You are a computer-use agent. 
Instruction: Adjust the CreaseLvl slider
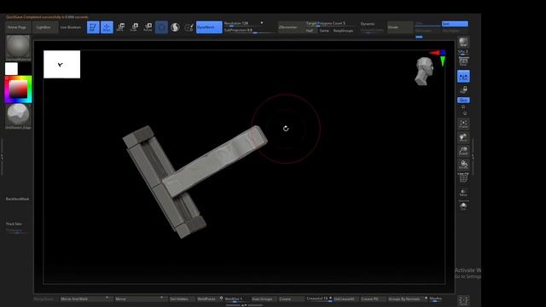[318, 298]
